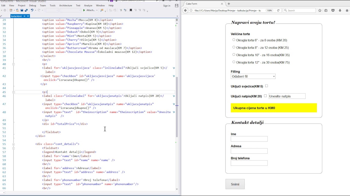
Task: Go to Firefox home page icon
Action: point(347,10)
